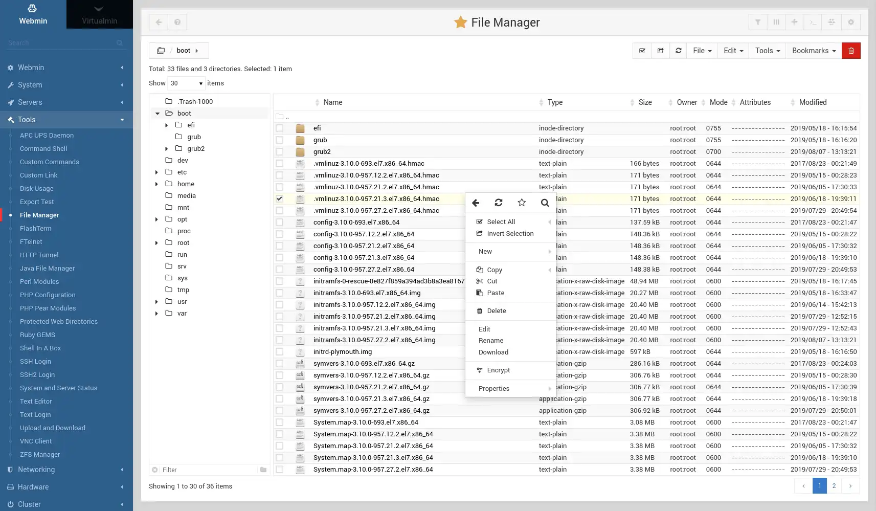Click the star icon in context menu
The width and height of the screenshot is (876, 511).
pyautogui.click(x=522, y=203)
